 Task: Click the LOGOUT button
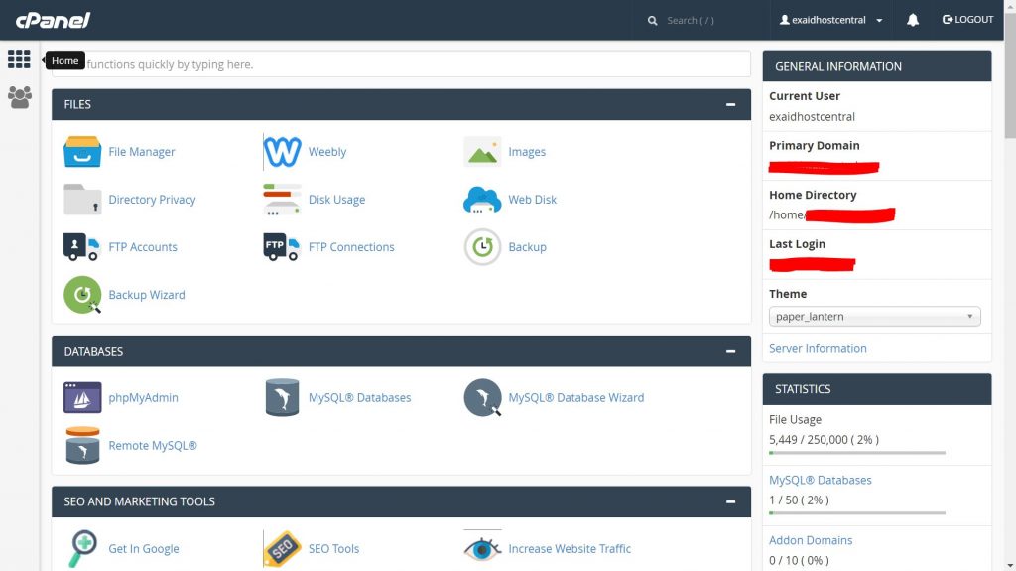click(967, 20)
